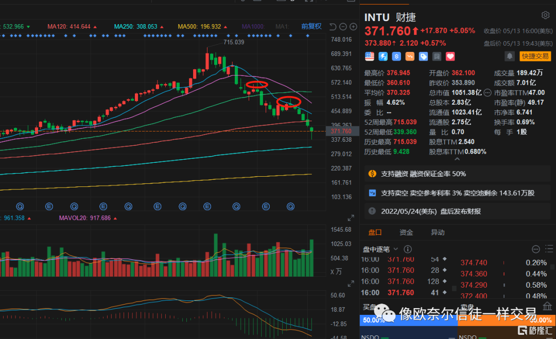556x339 pixels.
Task: Open price alert bell icon
Action: pos(510,56)
